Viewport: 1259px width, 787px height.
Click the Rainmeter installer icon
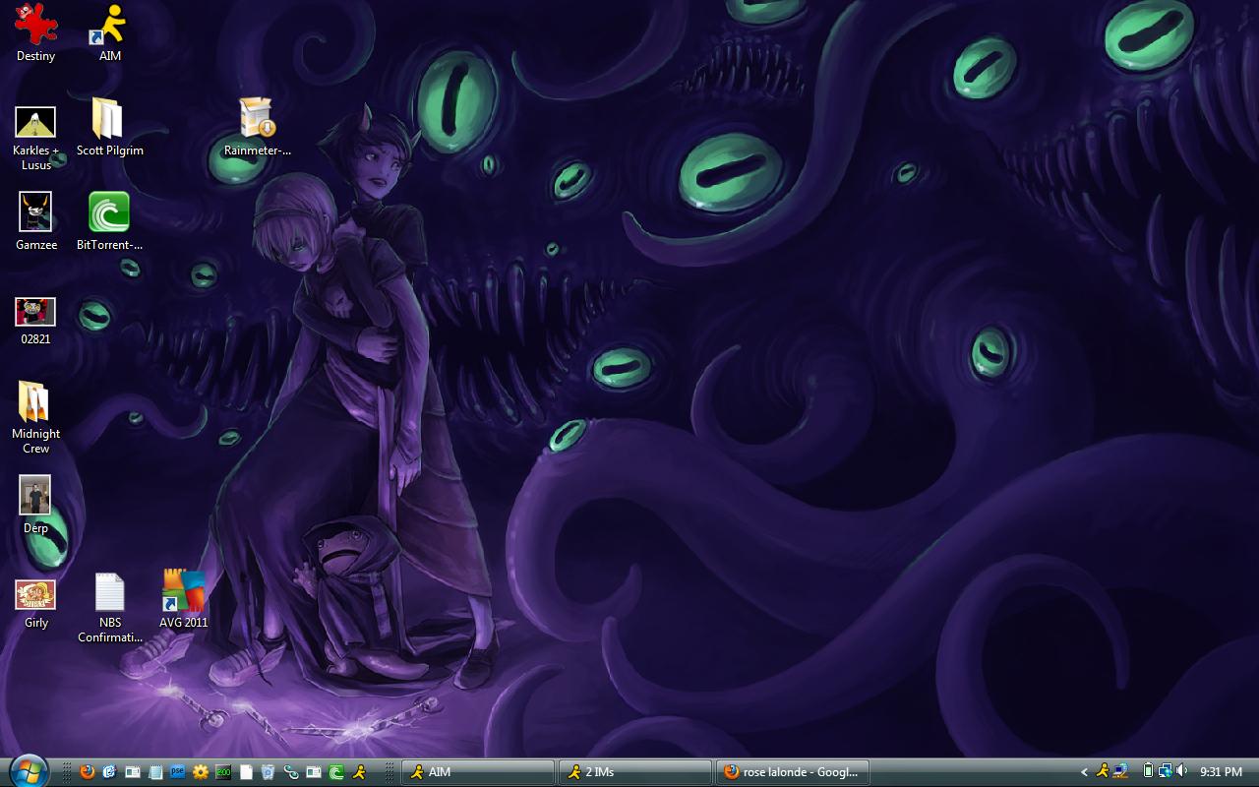point(258,120)
